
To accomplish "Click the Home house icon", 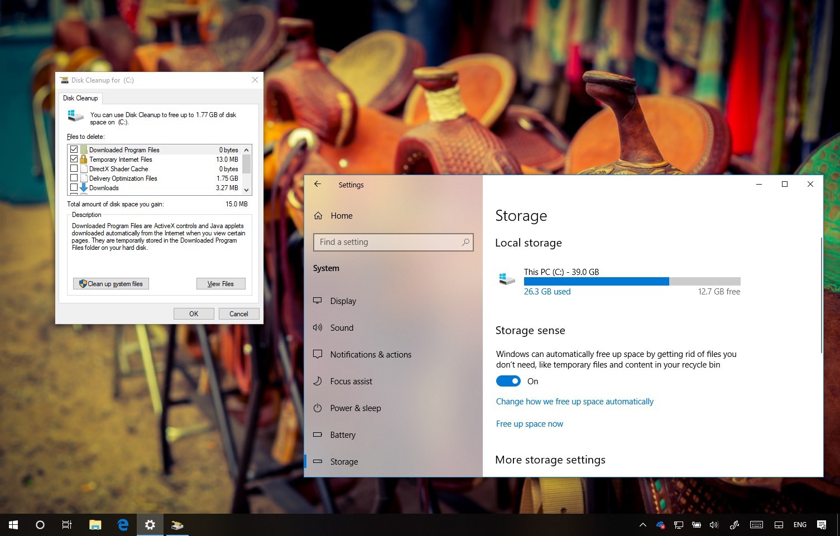I will pos(318,215).
